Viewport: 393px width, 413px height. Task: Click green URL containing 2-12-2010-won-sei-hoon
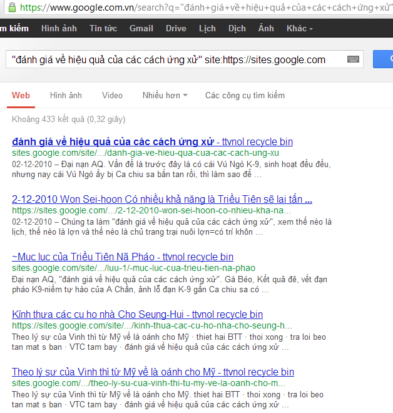(151, 210)
